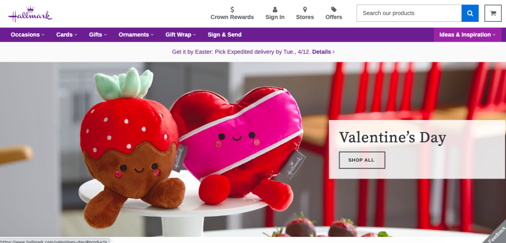Click the blue search magnifier button
The height and width of the screenshot is (243, 506).
click(470, 13)
